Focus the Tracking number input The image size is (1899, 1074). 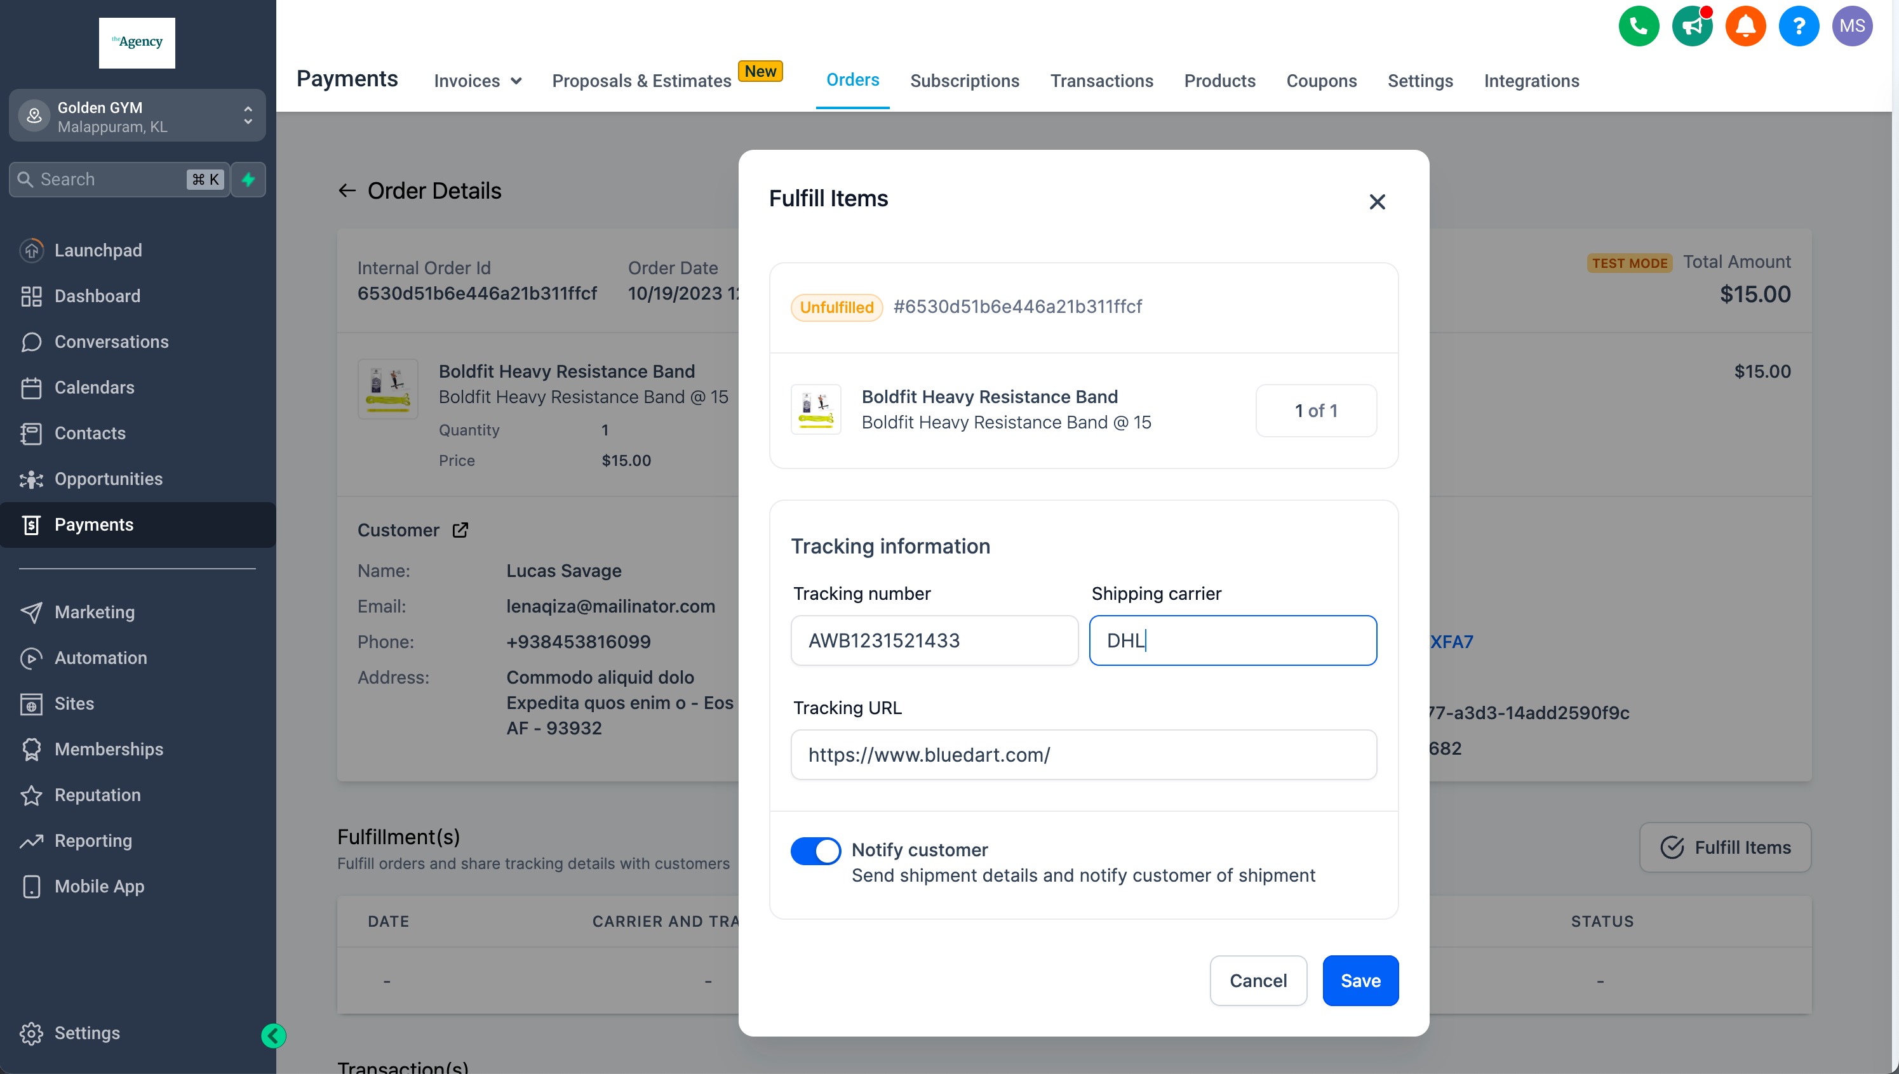pyautogui.click(x=934, y=640)
